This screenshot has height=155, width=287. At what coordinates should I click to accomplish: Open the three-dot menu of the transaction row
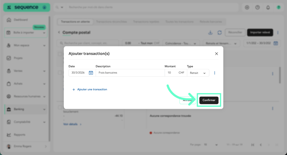tap(214, 73)
